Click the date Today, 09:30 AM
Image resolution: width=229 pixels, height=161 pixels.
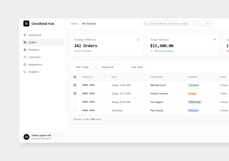point(121,102)
